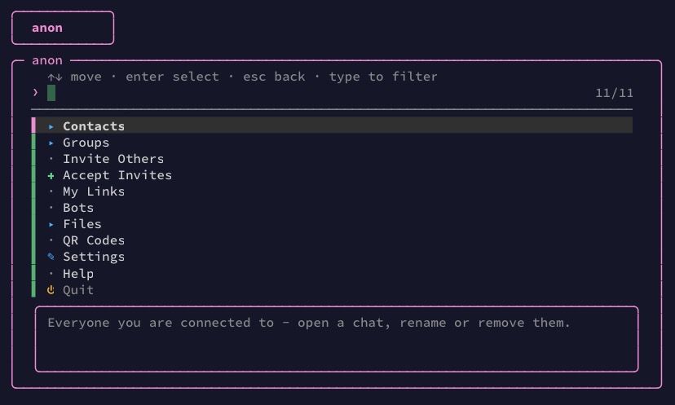Select the Groups menu entry
Viewport: 675px width, 405px height.
tap(332, 142)
